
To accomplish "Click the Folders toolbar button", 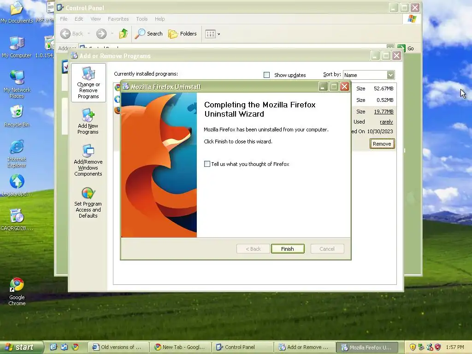I will [x=182, y=34].
